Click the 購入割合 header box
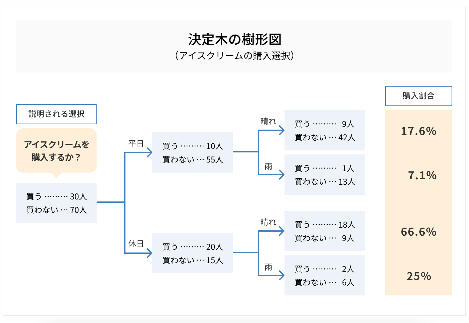 pos(419,96)
